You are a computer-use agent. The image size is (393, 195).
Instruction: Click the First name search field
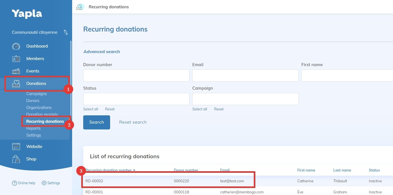(347, 76)
